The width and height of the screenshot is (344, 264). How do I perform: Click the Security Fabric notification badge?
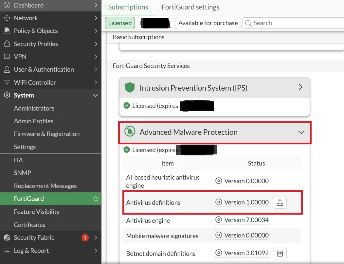pyautogui.click(x=85, y=238)
